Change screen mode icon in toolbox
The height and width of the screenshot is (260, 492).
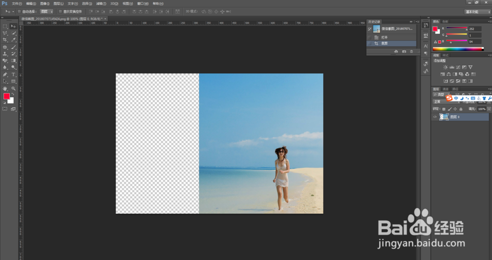point(13,109)
